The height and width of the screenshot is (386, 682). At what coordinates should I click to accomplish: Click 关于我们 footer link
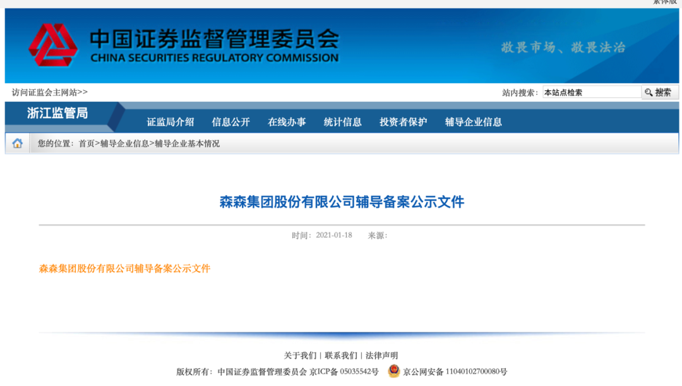pyautogui.click(x=300, y=356)
